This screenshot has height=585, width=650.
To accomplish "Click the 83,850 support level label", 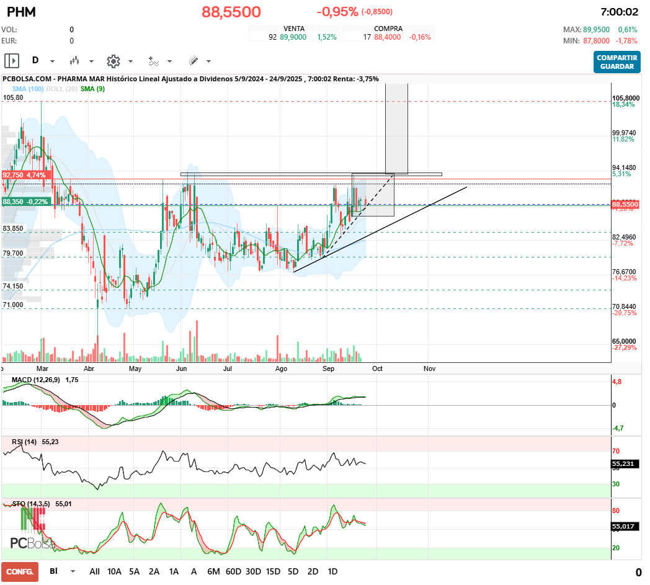I will click(x=13, y=228).
